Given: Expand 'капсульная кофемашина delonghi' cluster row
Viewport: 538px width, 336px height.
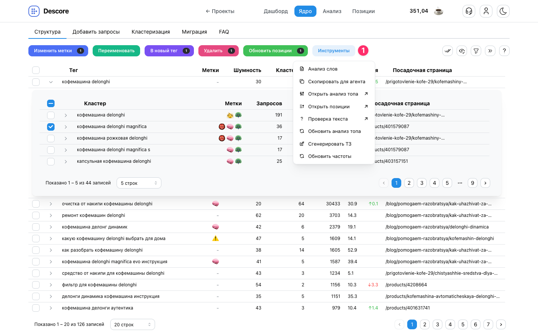Looking at the screenshot, I should click(x=66, y=162).
